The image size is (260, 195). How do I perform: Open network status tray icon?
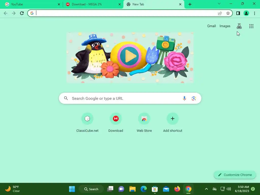coord(222,189)
